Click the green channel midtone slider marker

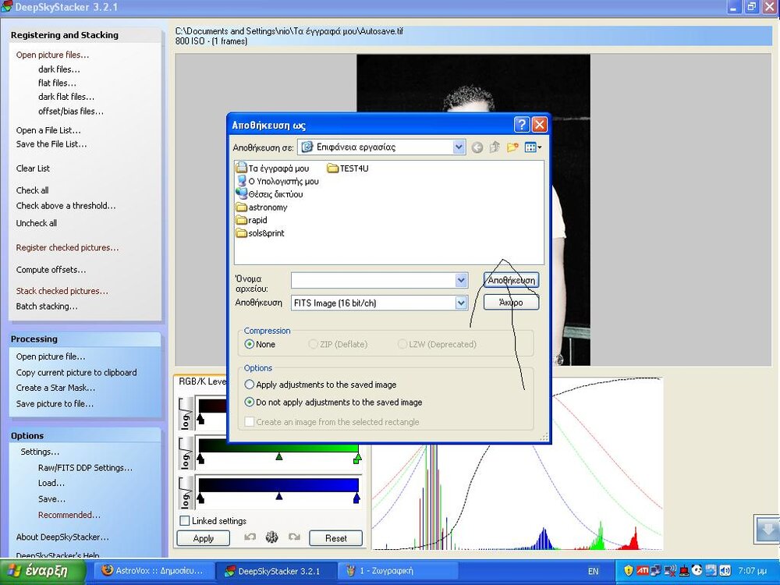click(x=278, y=458)
